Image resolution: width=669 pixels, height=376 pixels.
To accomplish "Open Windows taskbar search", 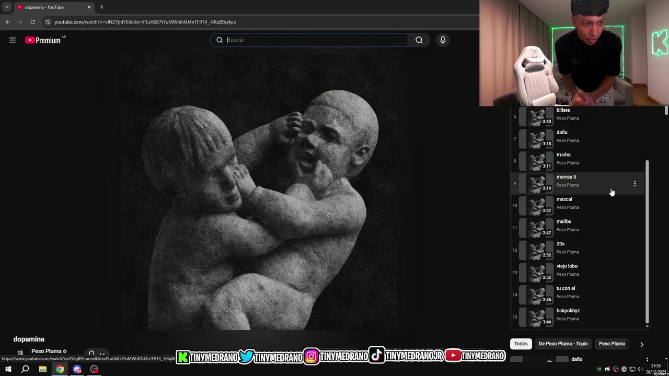I will pos(25,369).
